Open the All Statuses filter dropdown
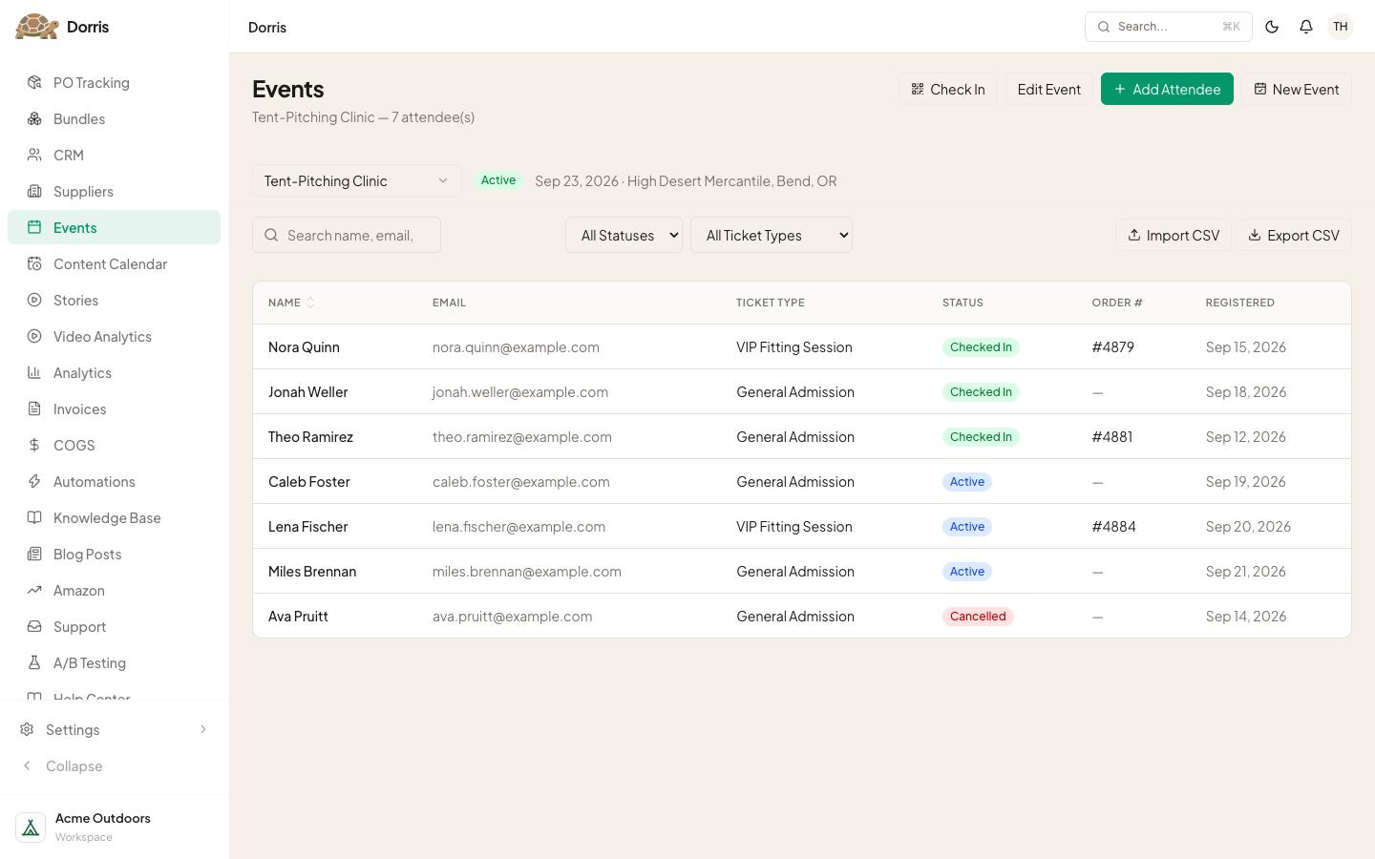Viewport: 1375px width, 859px height. 624,235
